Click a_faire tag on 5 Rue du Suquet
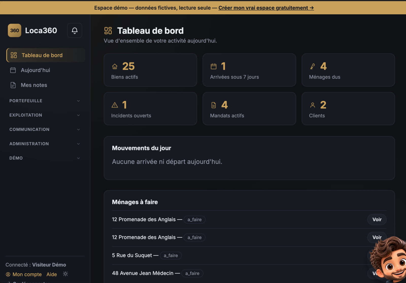Viewport: 406px width, 283px height. pyautogui.click(x=171, y=255)
